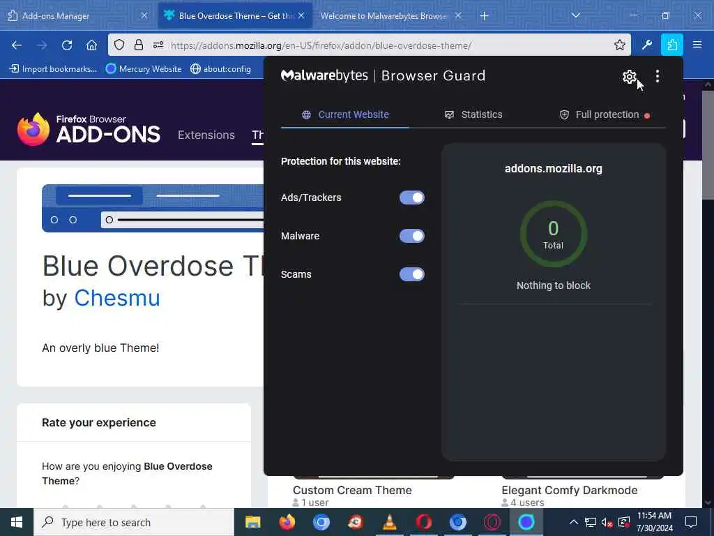Toggle Malware protection switch

[411, 236]
